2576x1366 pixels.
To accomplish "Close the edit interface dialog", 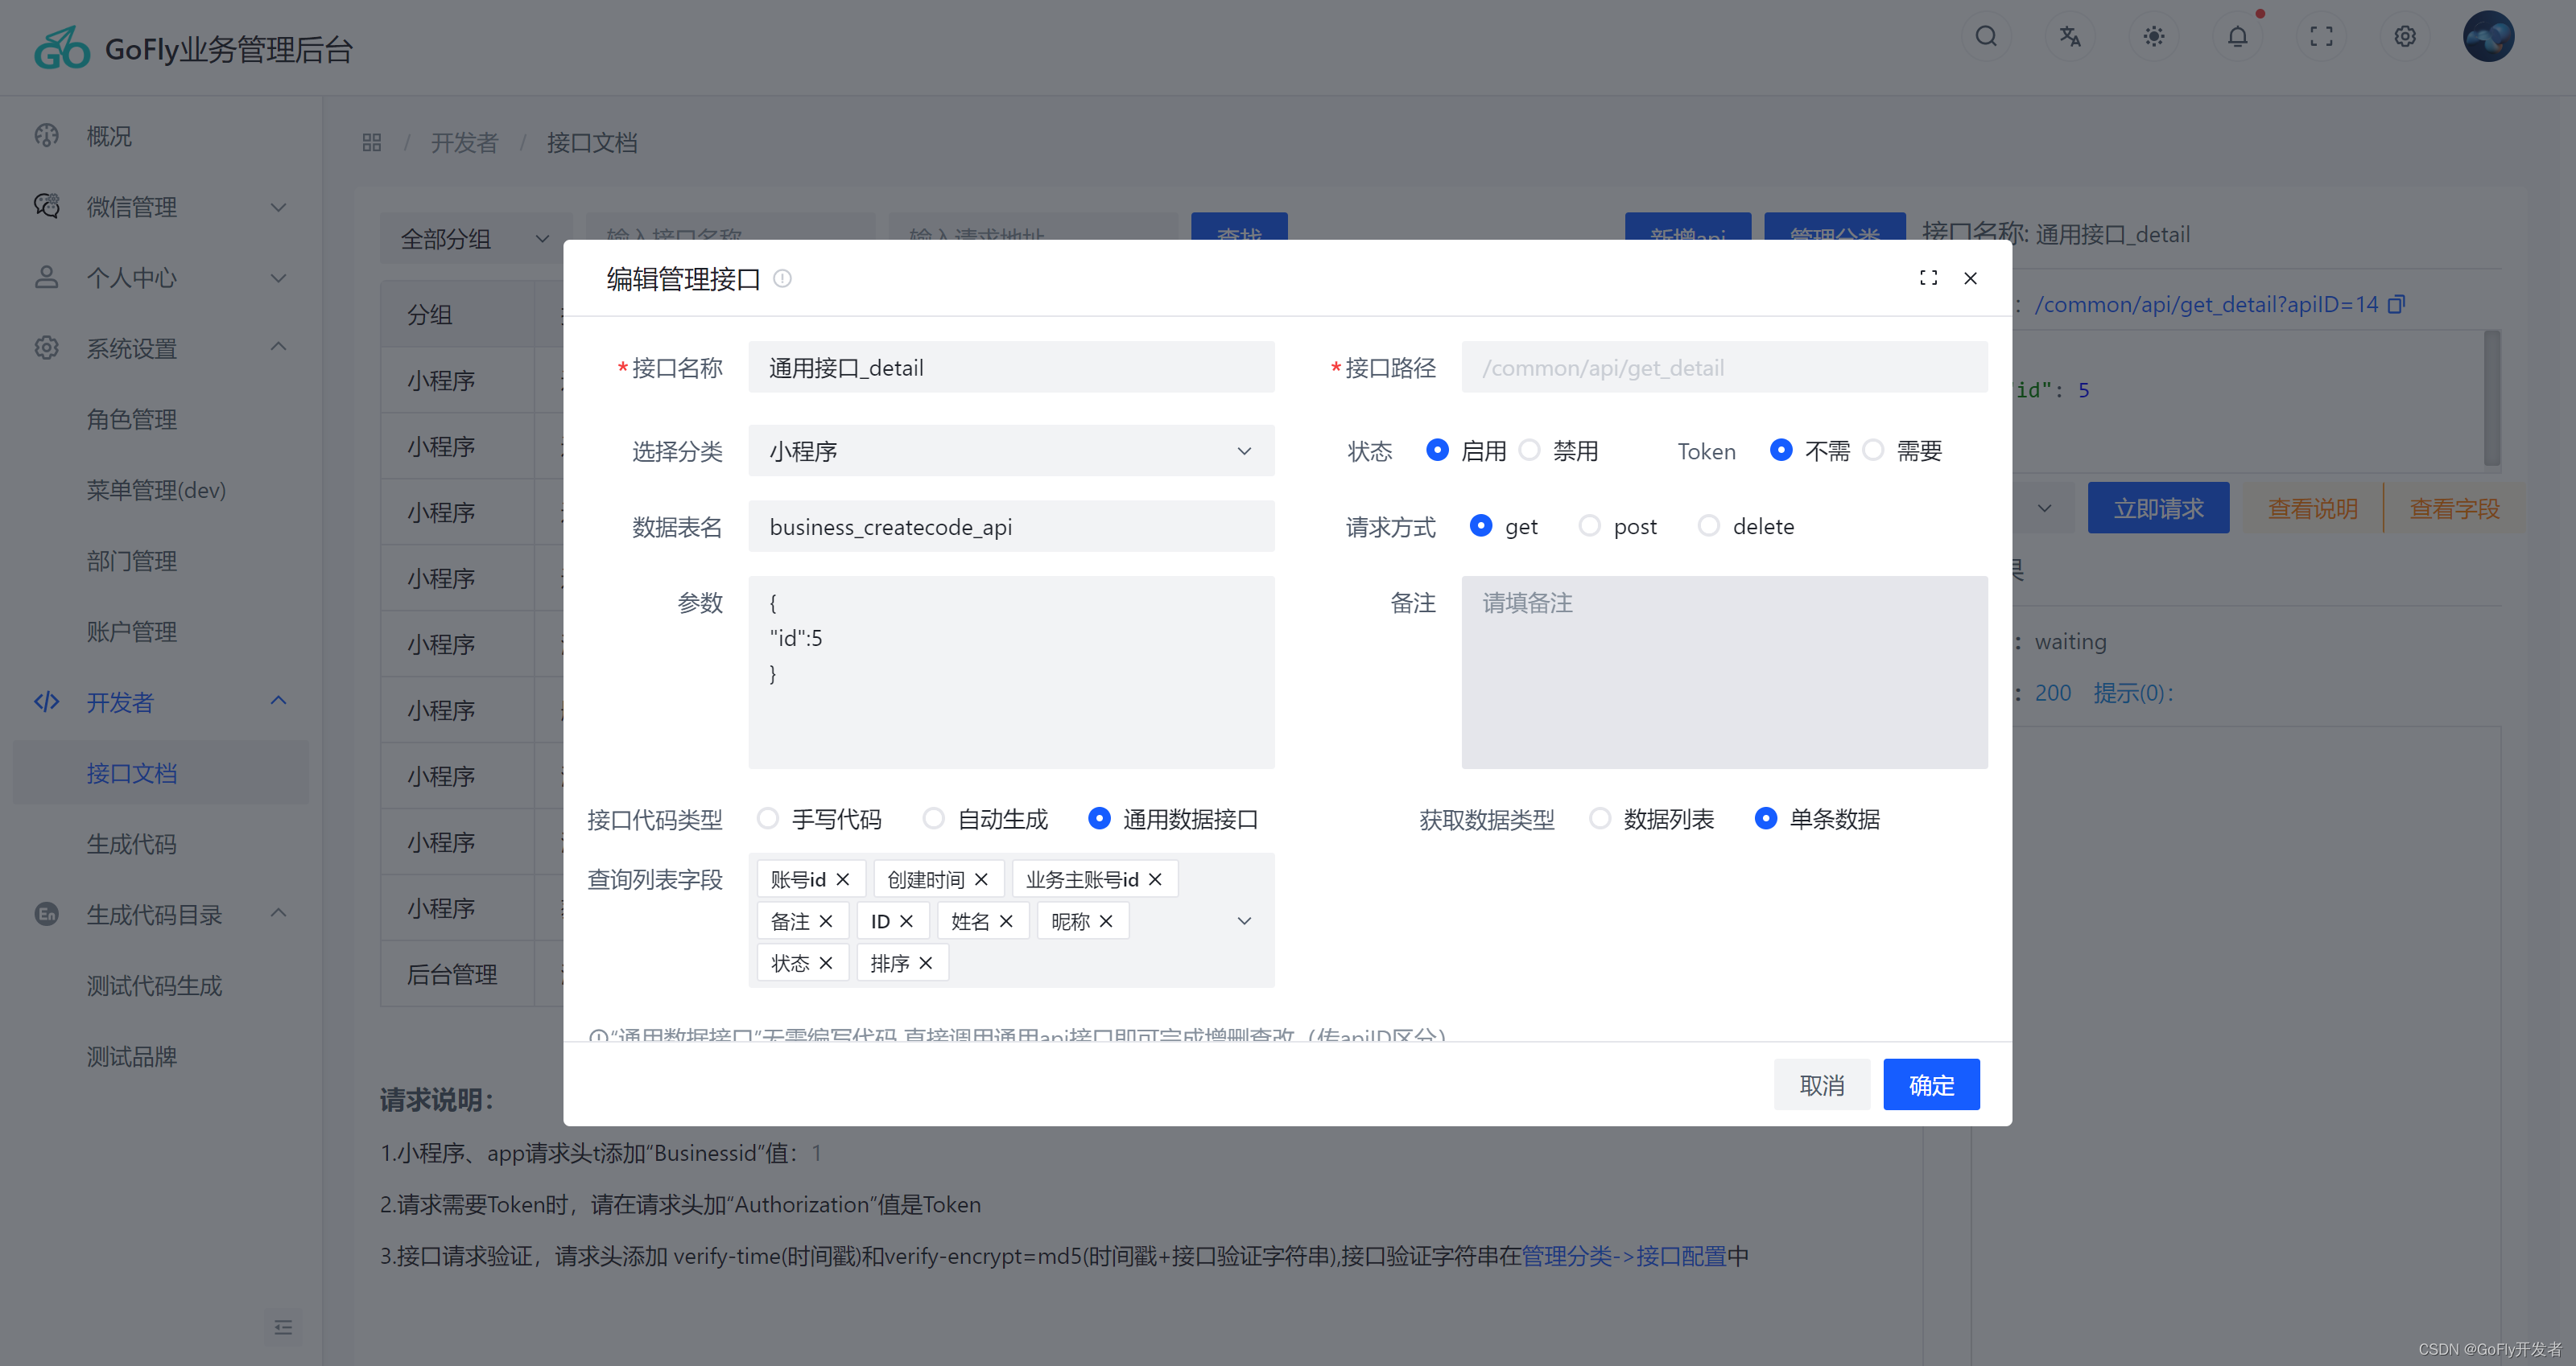I will pyautogui.click(x=1971, y=278).
